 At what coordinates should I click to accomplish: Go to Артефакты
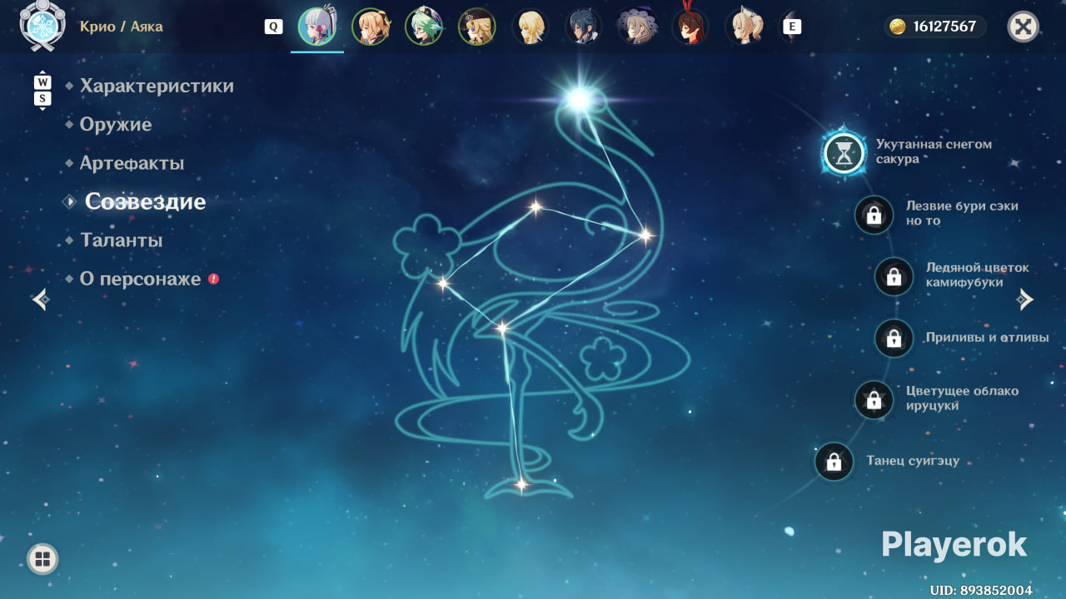click(132, 163)
